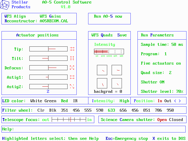
Task: Open Actuator positions panel header
Action: (37, 35)
